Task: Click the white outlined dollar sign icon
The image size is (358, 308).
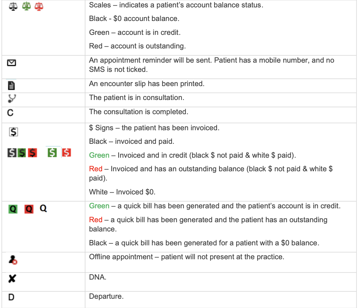Action: click(x=14, y=132)
